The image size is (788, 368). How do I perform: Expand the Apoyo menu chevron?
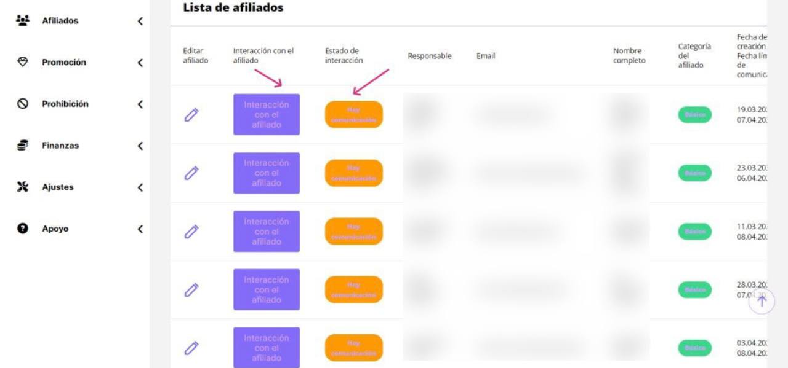pyautogui.click(x=140, y=229)
